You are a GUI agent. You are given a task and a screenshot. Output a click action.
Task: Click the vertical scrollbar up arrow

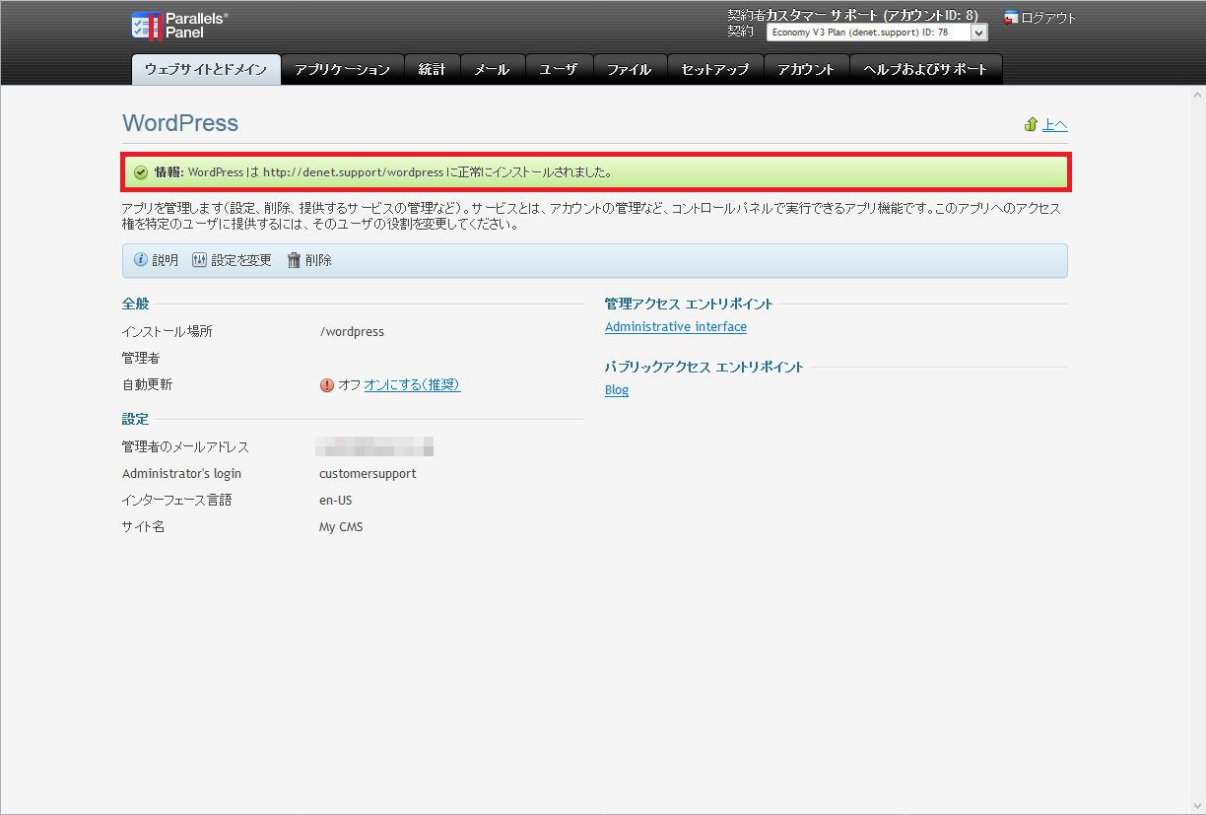coord(1197,94)
